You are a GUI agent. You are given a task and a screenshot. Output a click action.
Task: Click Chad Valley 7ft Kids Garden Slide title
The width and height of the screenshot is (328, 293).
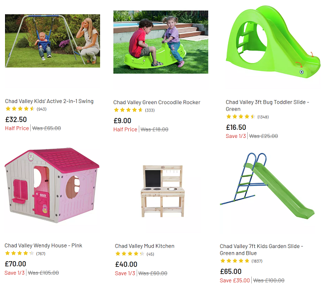click(261, 250)
